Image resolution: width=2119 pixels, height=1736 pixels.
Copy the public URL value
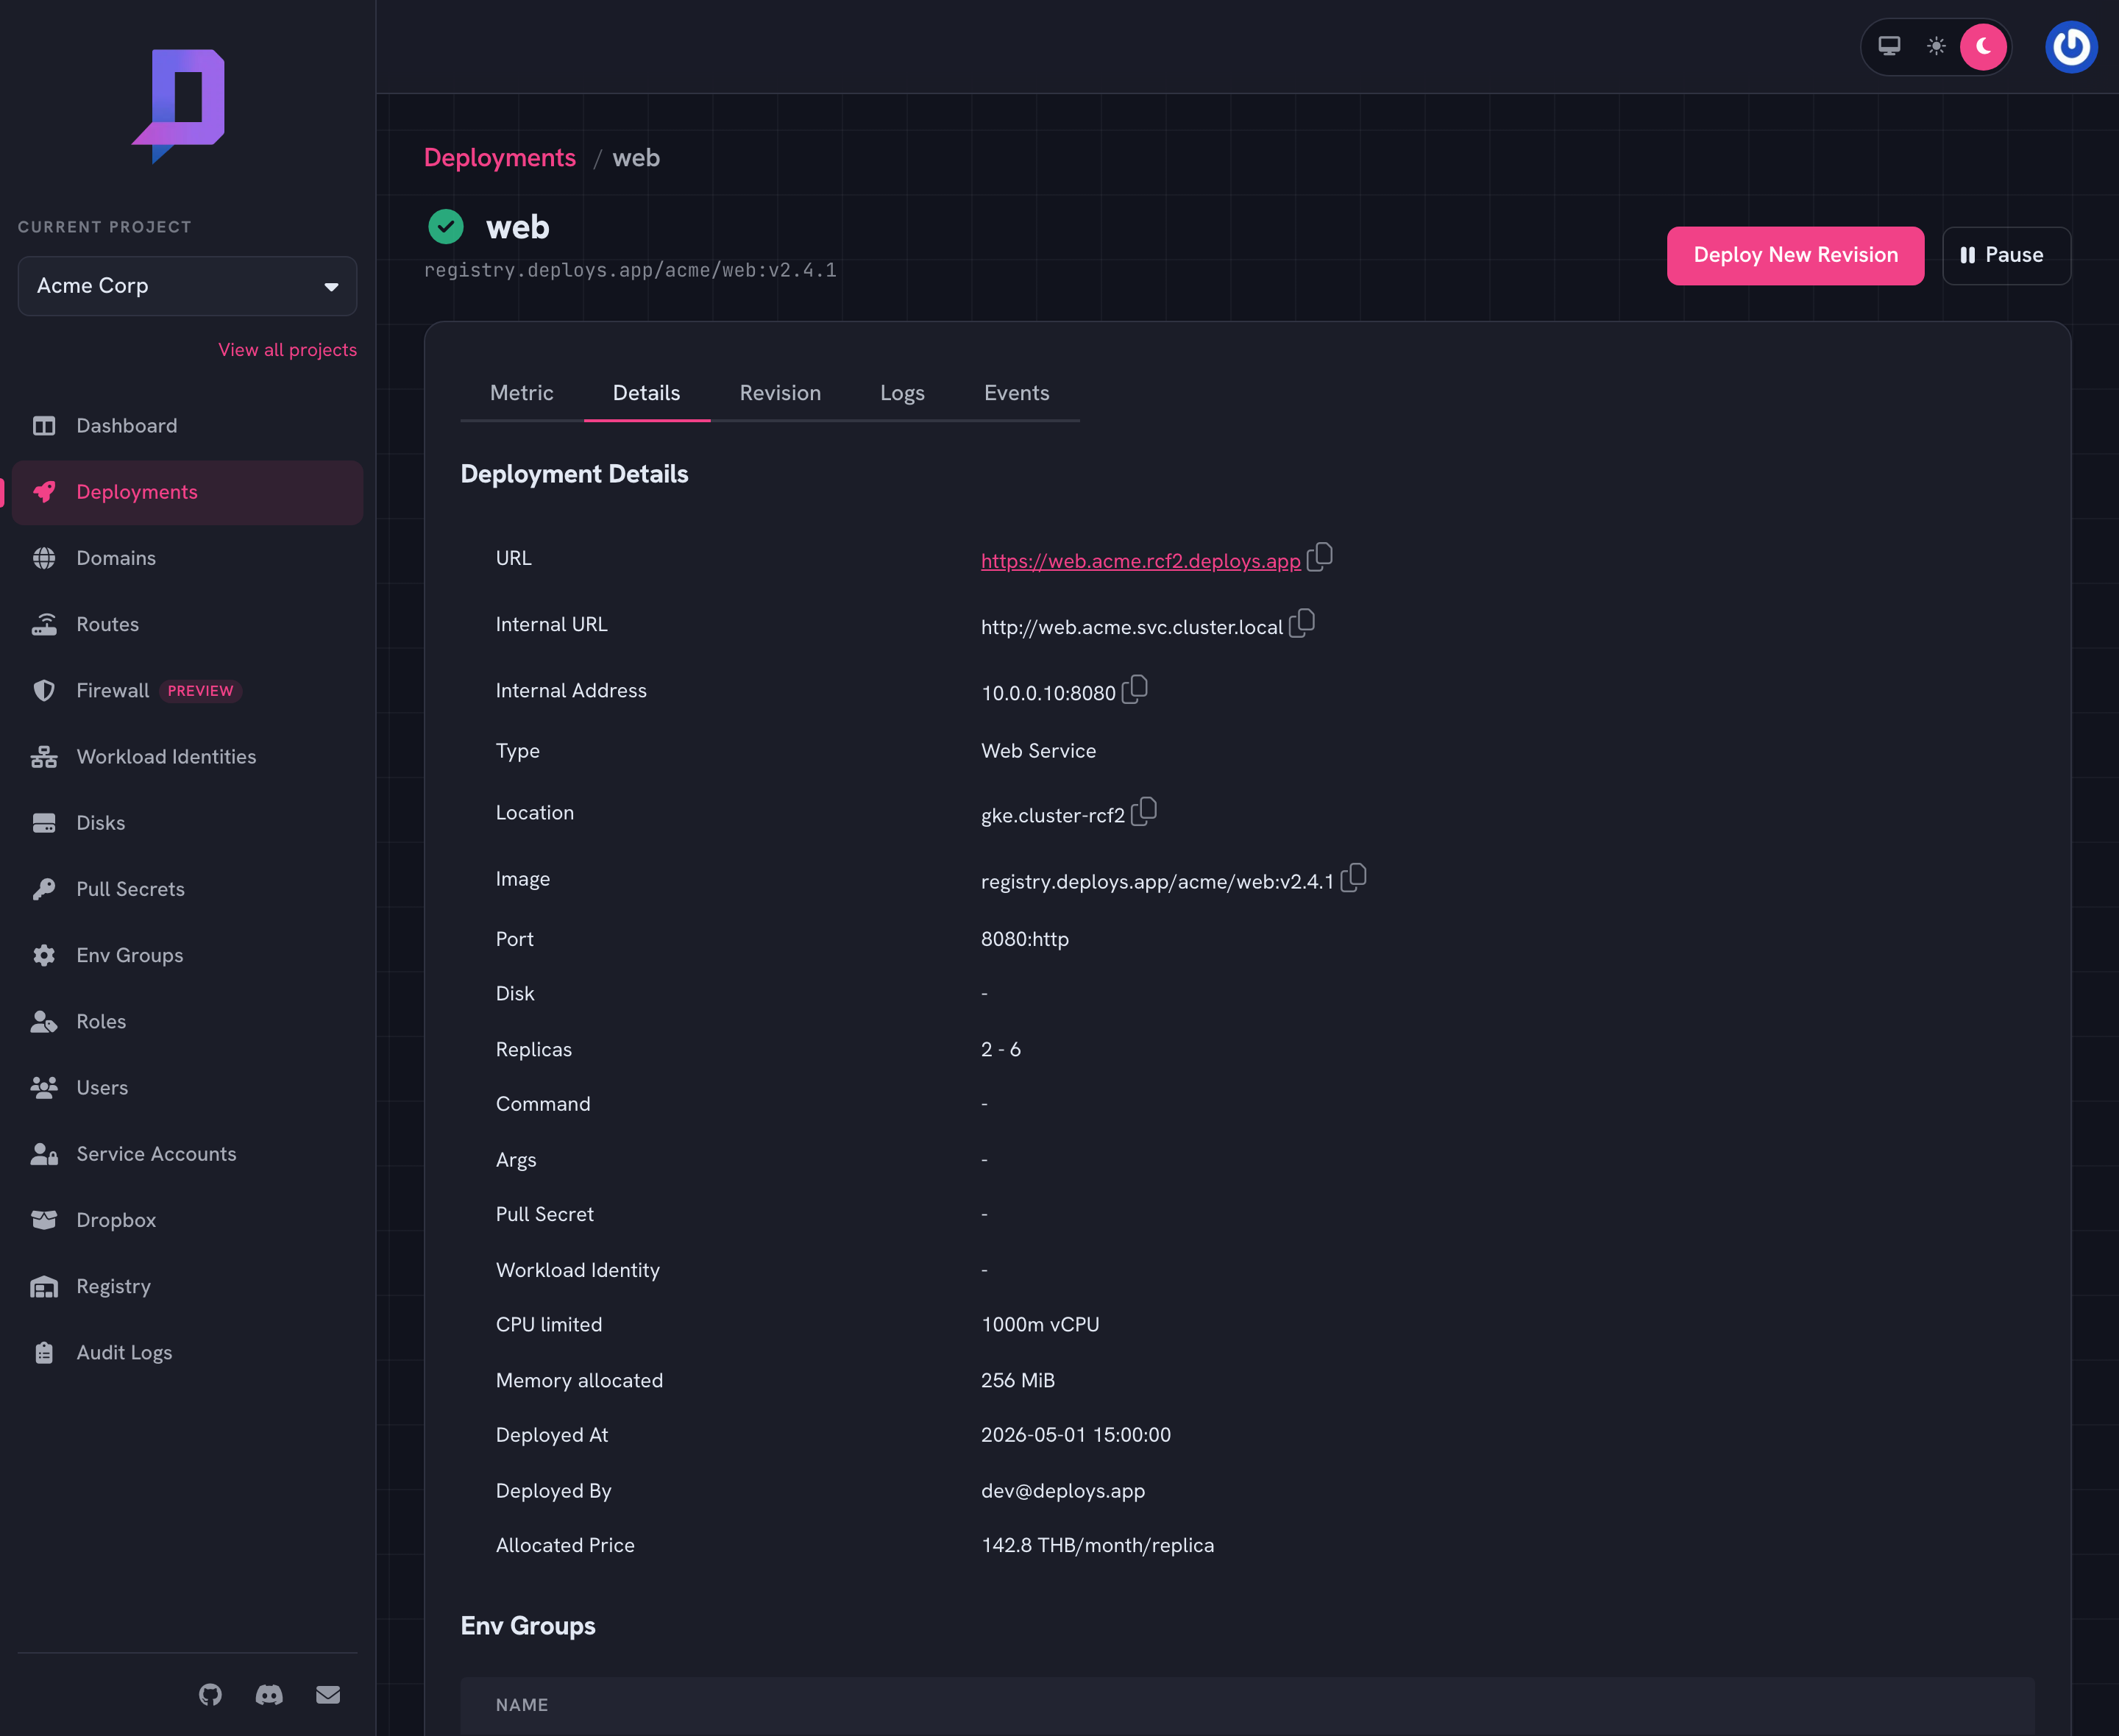pyautogui.click(x=1320, y=556)
